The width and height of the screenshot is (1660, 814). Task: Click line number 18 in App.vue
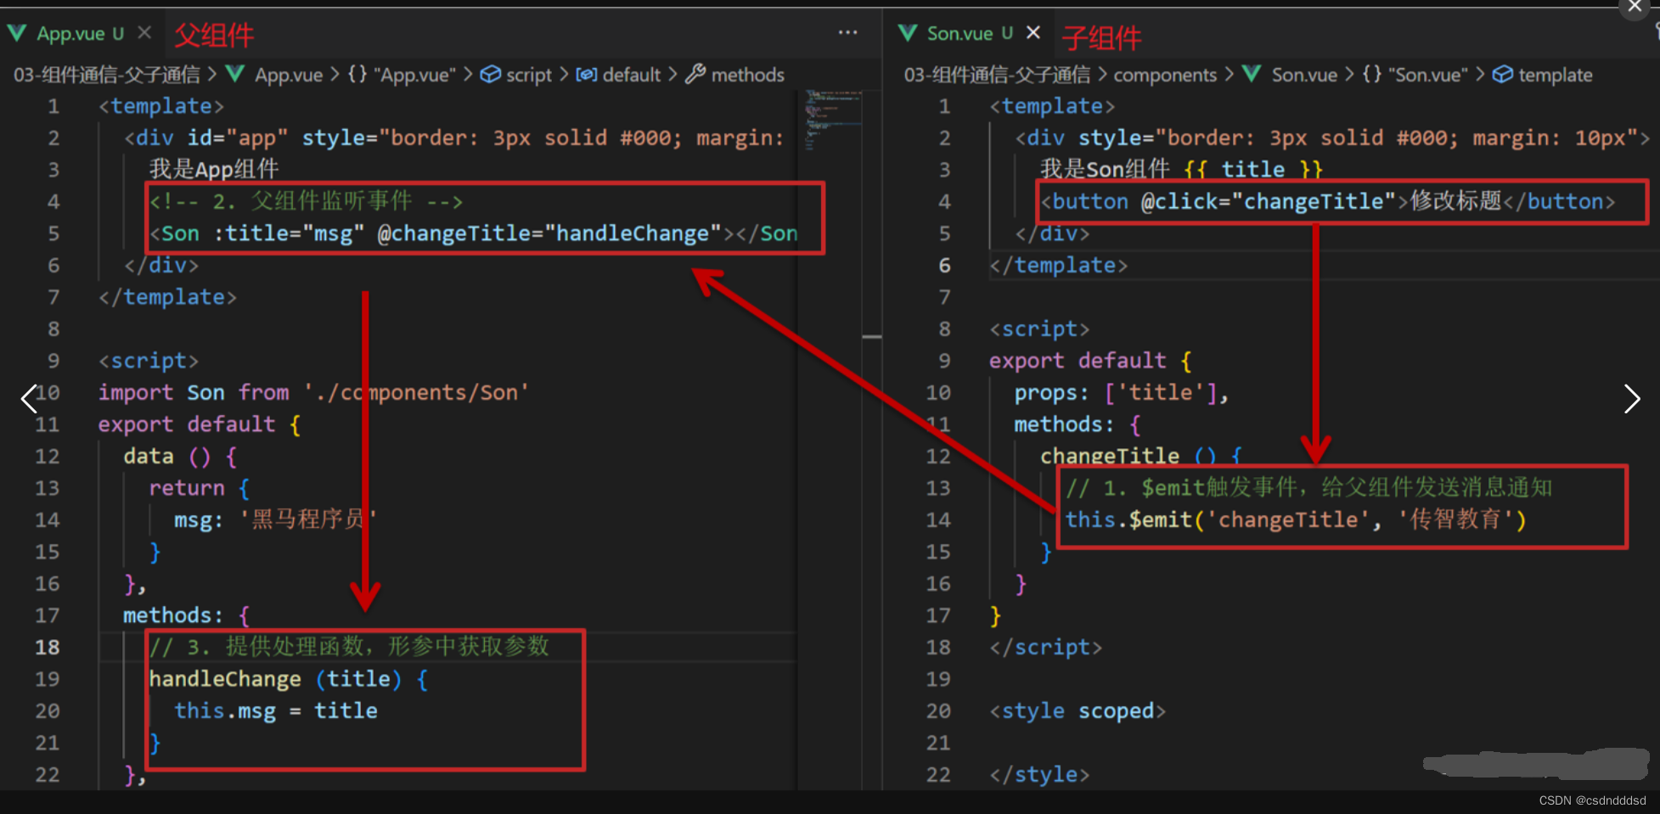coord(48,647)
